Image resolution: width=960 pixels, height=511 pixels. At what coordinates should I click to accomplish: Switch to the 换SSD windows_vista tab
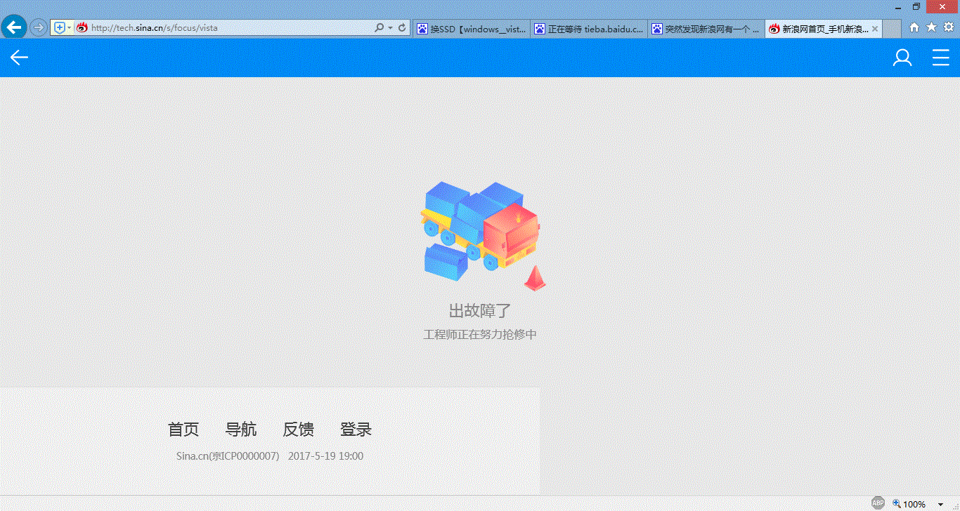(471, 29)
